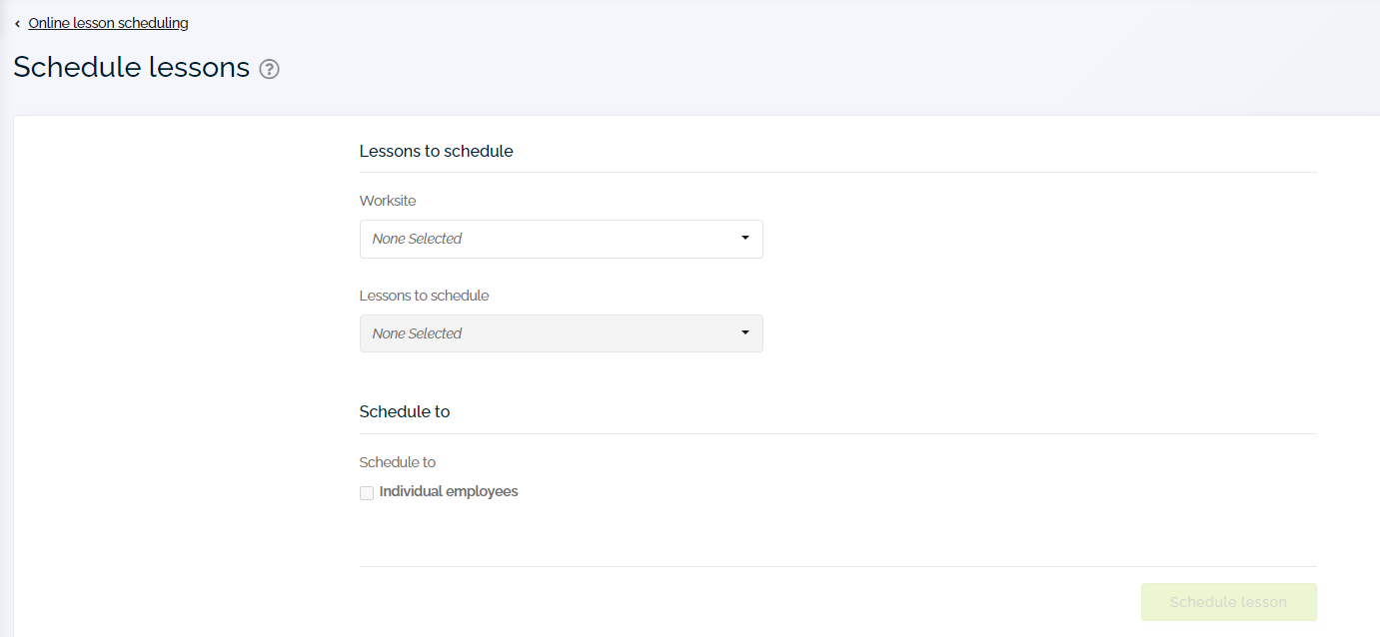Click the Individual employees label text
This screenshot has width=1380, height=637.
447,491
